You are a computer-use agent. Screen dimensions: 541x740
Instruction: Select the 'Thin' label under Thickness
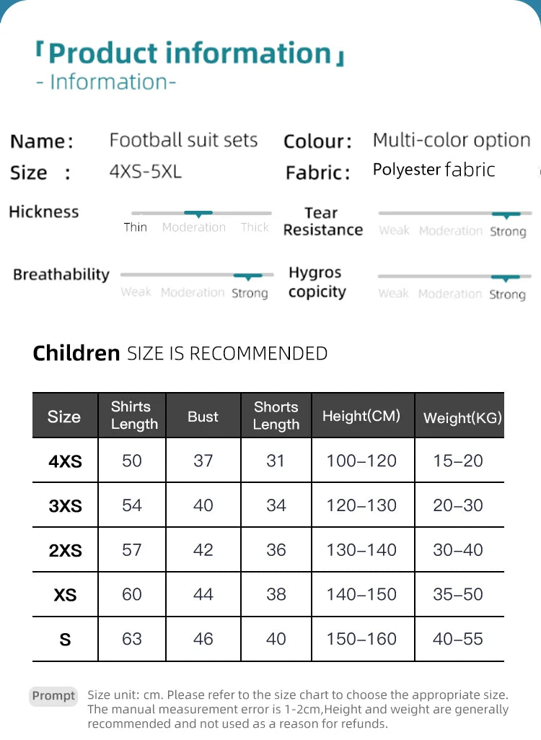tap(136, 227)
